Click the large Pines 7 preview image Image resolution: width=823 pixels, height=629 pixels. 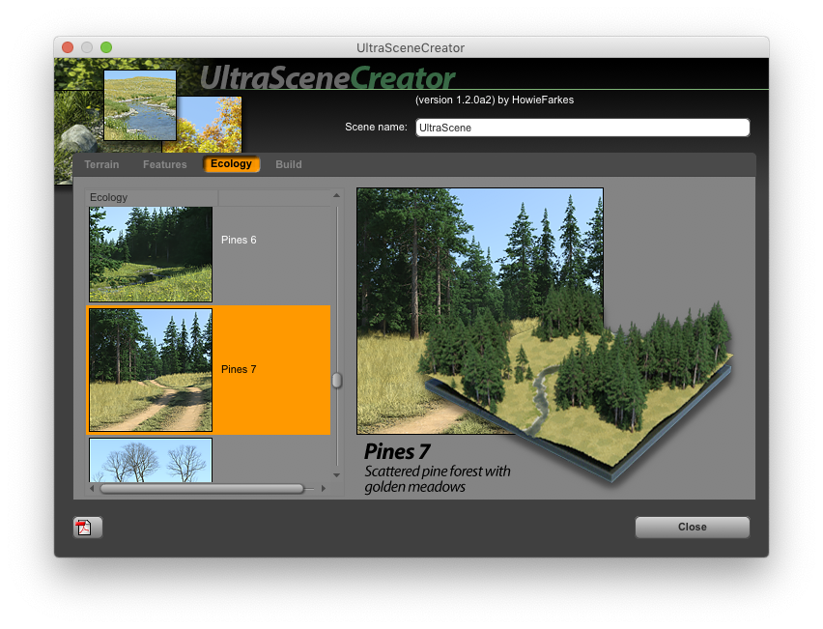[480, 311]
